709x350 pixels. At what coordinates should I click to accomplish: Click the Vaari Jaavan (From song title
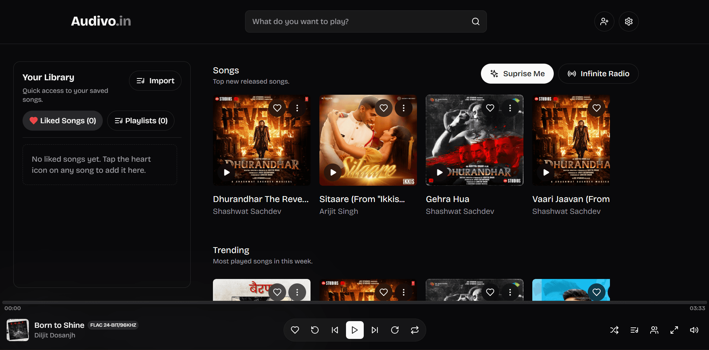[571, 199]
